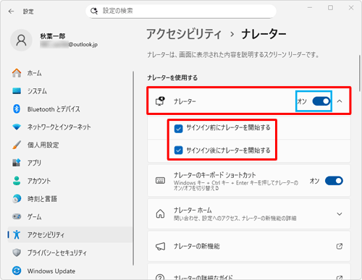This screenshot has height=280, width=362.
Task: Click the vertical scrollbar on the right
Action: click(x=360, y=73)
